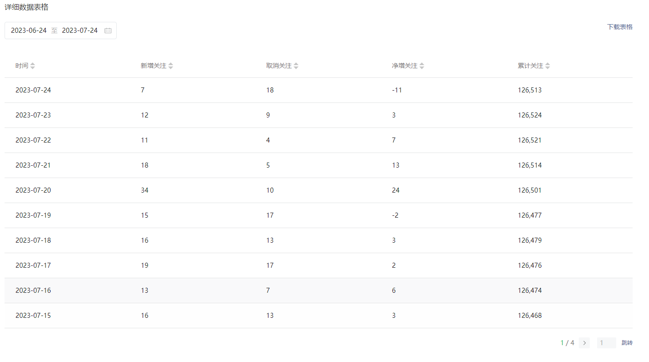
Task: Sort table by 取消关注 column arrows
Action: pos(296,66)
